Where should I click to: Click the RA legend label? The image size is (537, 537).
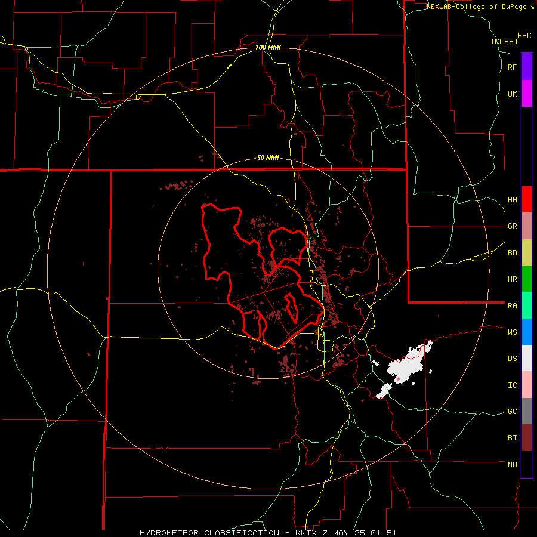(x=512, y=306)
